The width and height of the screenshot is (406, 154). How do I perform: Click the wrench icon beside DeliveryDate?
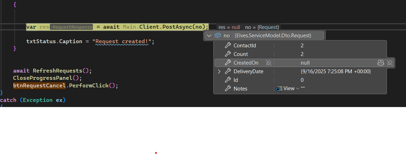pos(228,71)
